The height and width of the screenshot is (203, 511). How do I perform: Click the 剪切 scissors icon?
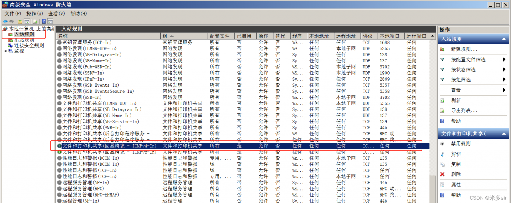coord(442,154)
